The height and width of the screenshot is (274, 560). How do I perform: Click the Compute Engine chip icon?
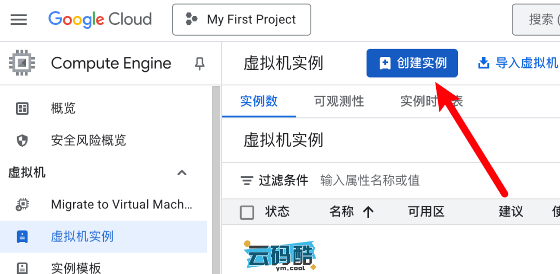(x=22, y=63)
